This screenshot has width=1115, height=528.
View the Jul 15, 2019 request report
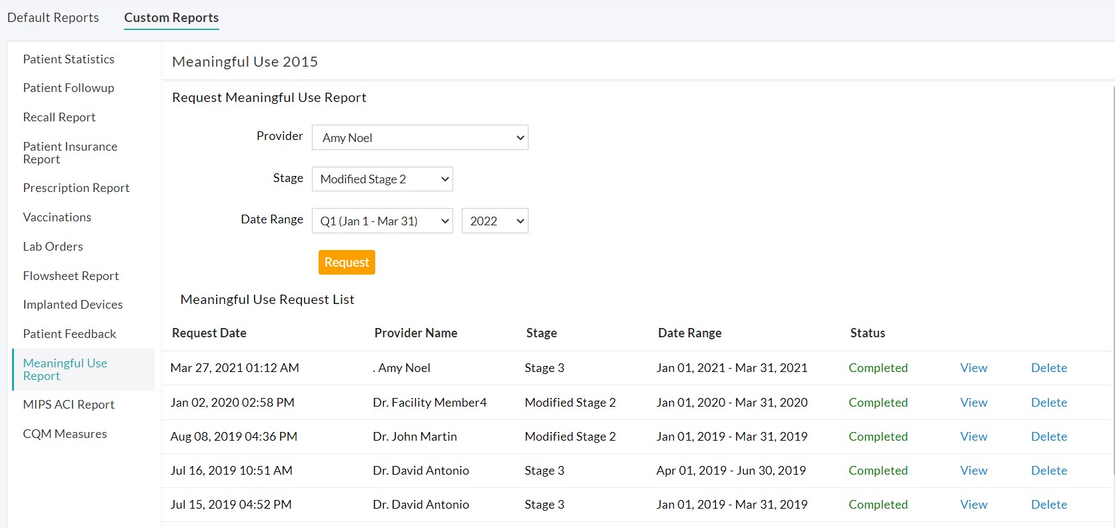click(x=973, y=505)
